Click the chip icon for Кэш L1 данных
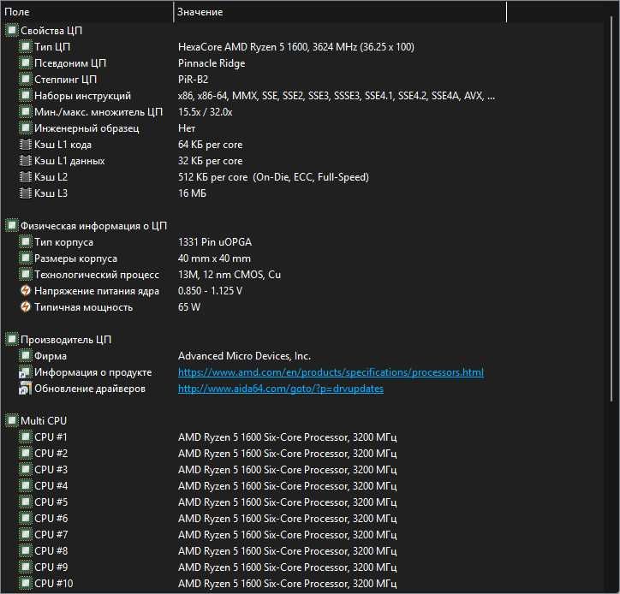This screenshot has width=620, height=594. coord(25,160)
